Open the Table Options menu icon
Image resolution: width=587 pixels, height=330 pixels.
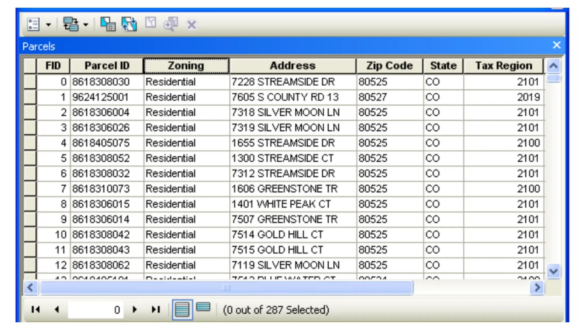click(33, 24)
